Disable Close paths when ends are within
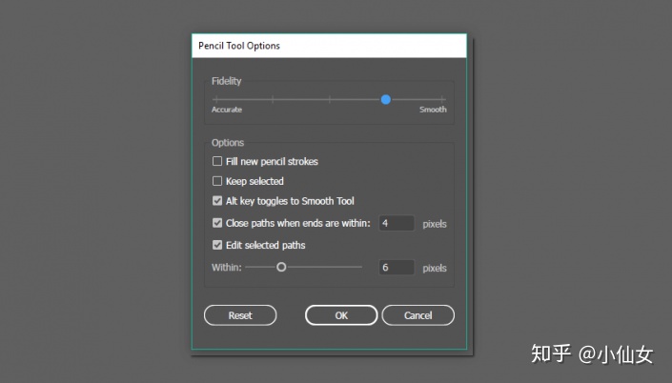Viewport: 672px width, 383px height. 217,223
